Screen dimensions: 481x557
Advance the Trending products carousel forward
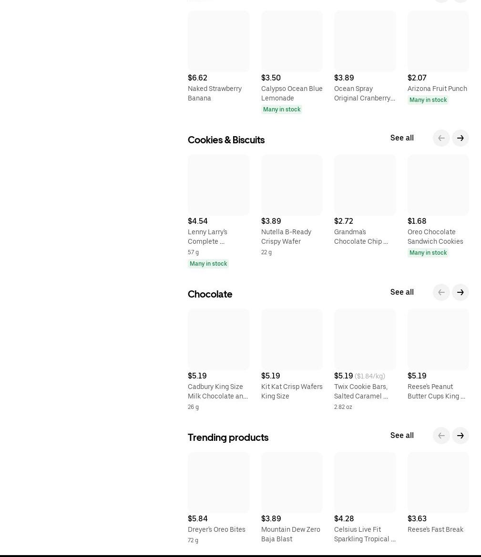461,436
